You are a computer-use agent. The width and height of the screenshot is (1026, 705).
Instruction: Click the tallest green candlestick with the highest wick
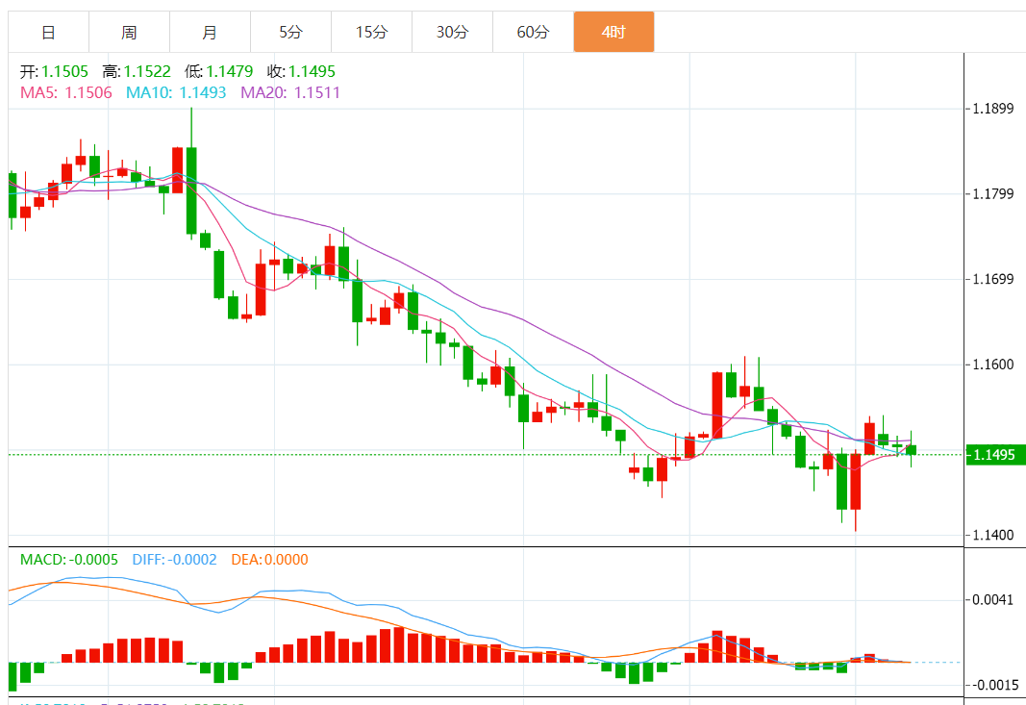point(191,190)
